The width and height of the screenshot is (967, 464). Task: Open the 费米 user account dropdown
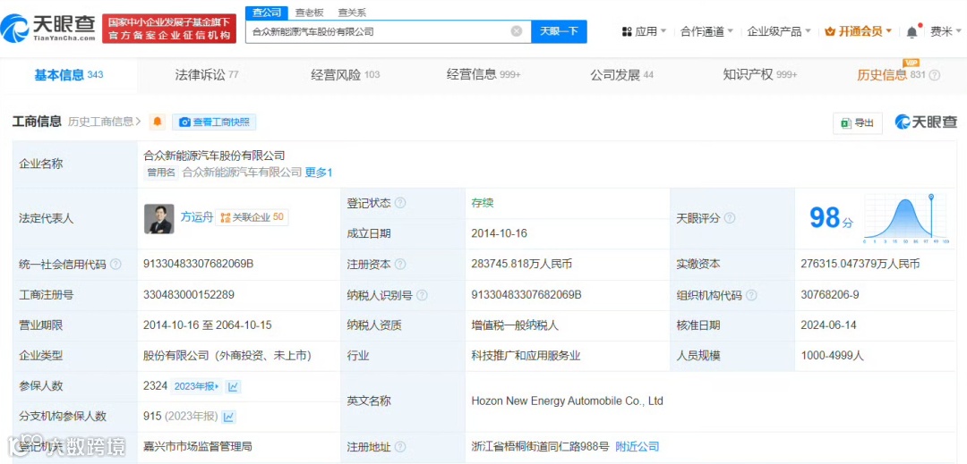[x=946, y=32]
